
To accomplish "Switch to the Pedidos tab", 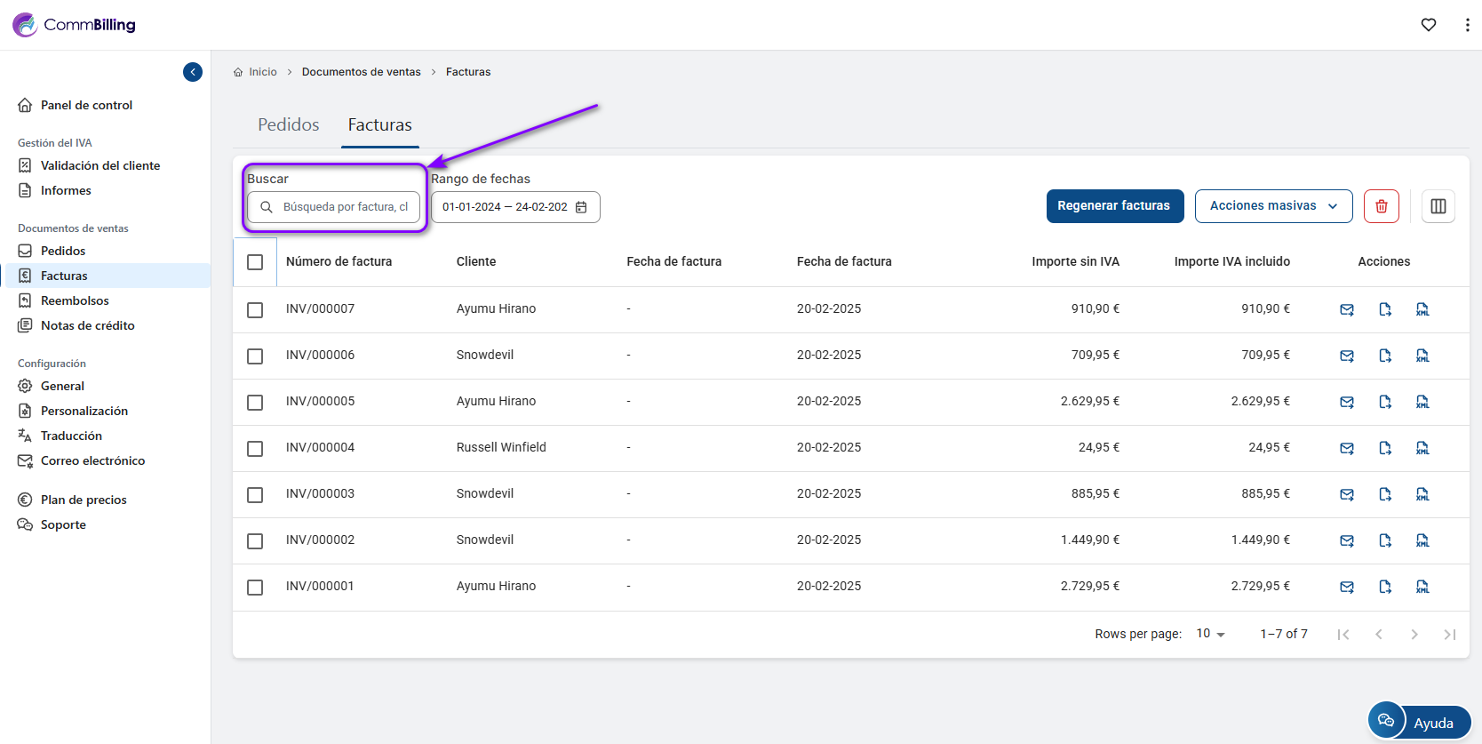I will pyautogui.click(x=288, y=125).
